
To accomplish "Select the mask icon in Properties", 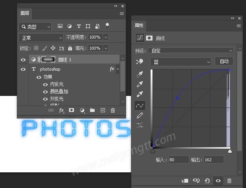I will [149, 38].
